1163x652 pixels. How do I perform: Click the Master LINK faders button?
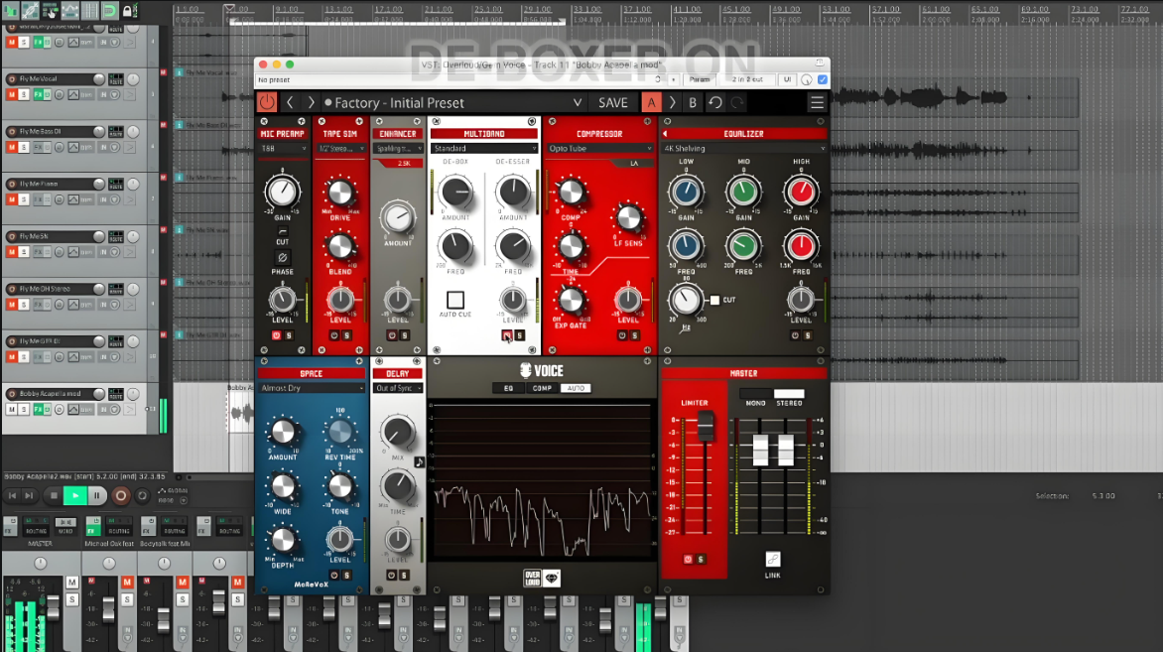772,560
